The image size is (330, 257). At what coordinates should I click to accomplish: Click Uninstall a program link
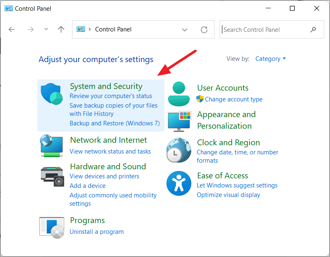[x=96, y=232]
